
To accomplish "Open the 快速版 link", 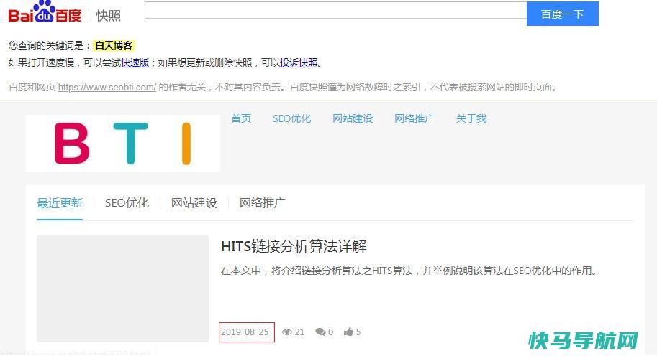I will (135, 62).
